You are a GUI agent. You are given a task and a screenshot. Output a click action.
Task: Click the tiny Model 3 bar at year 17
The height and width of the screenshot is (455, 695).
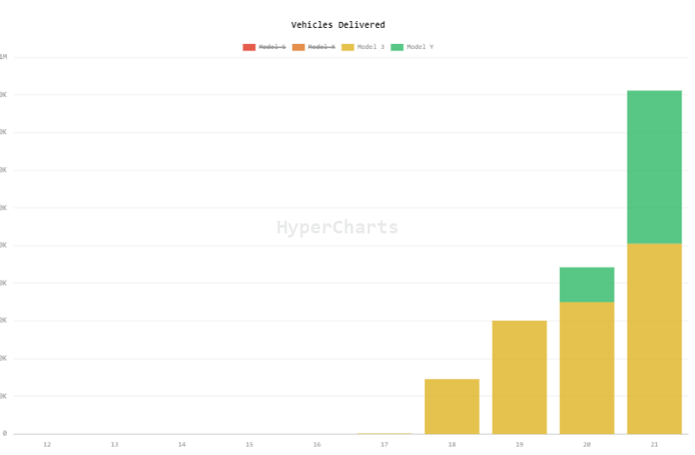tap(385, 433)
